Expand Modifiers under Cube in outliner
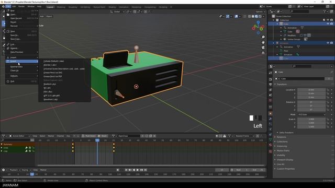Screen dimensions: 335x188 point(281,36)
